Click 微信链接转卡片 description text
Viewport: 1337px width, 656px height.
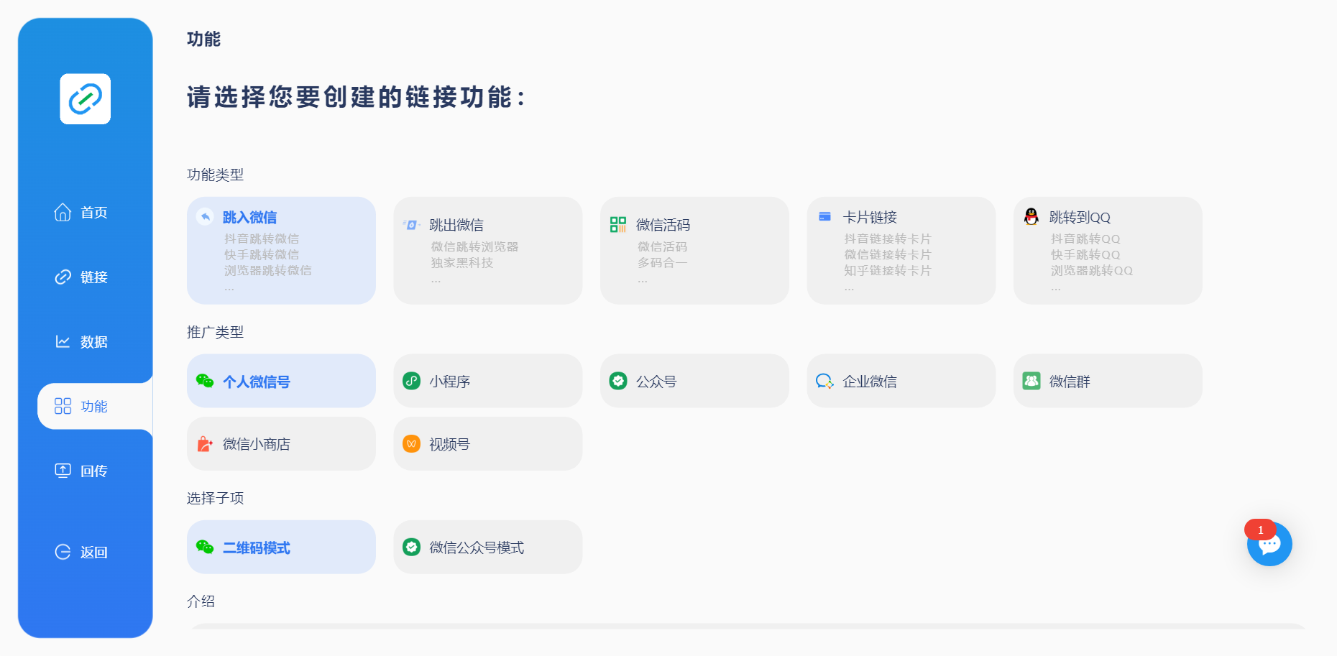[888, 254]
